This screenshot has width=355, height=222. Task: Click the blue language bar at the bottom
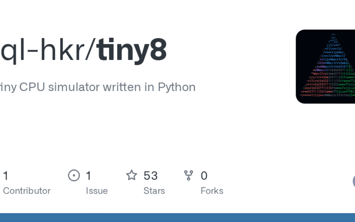coord(177,218)
